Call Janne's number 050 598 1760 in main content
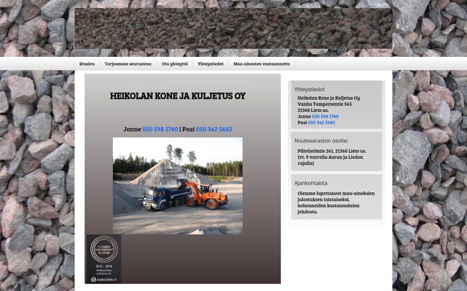The width and height of the screenshot is (467, 291). [x=160, y=129]
